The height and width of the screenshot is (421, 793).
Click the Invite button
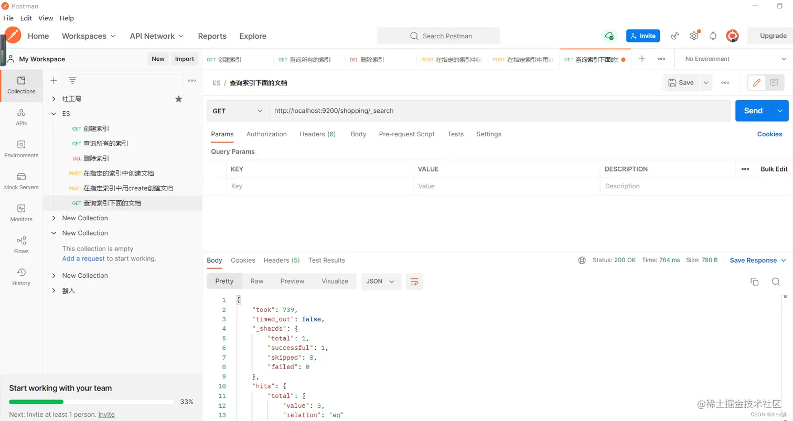pos(643,36)
